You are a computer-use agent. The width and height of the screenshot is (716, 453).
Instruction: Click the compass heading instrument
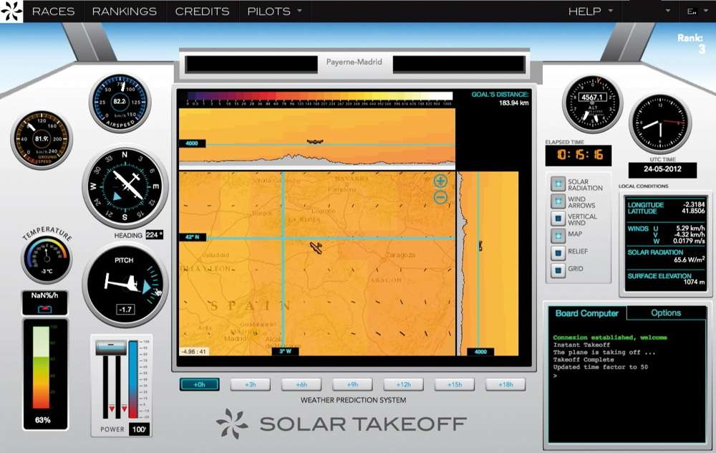pos(125,186)
